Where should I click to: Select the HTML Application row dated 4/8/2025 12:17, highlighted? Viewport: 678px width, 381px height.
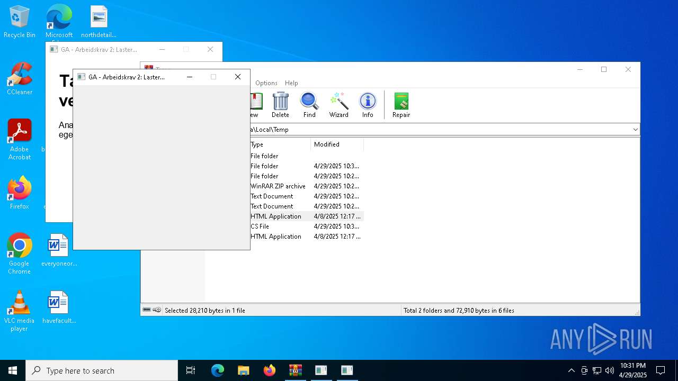pos(307,216)
